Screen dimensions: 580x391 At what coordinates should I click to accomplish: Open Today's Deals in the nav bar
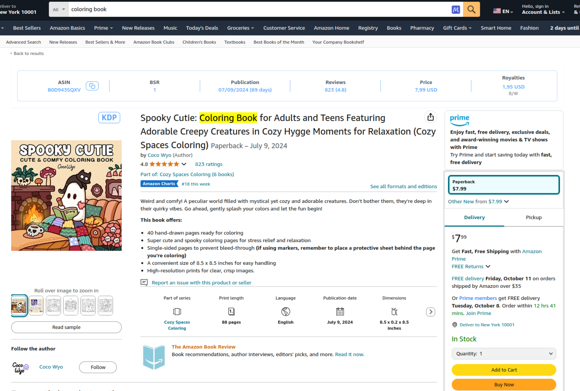[202, 28]
